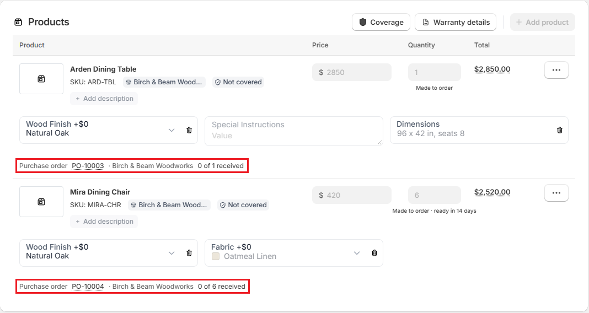Click the Quantity column header
The width and height of the screenshot is (589, 313).
point(421,45)
